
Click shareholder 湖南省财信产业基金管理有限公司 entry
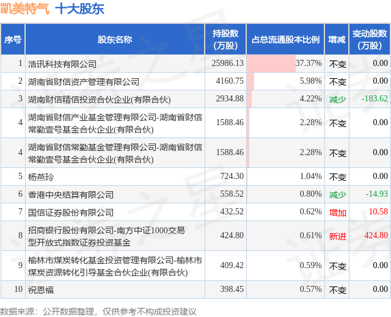coord(115,123)
